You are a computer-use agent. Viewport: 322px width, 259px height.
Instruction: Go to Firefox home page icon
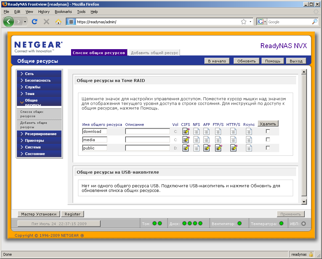pos(58,22)
